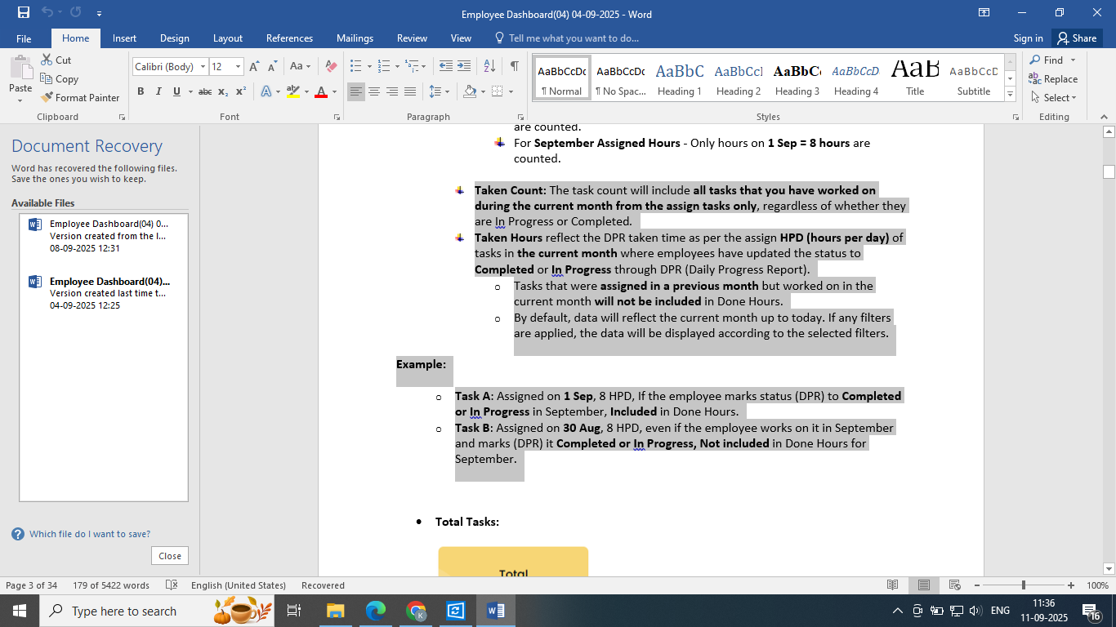Select the Show/Hide paragraph marks icon
The height and width of the screenshot is (627, 1116).
point(514,66)
